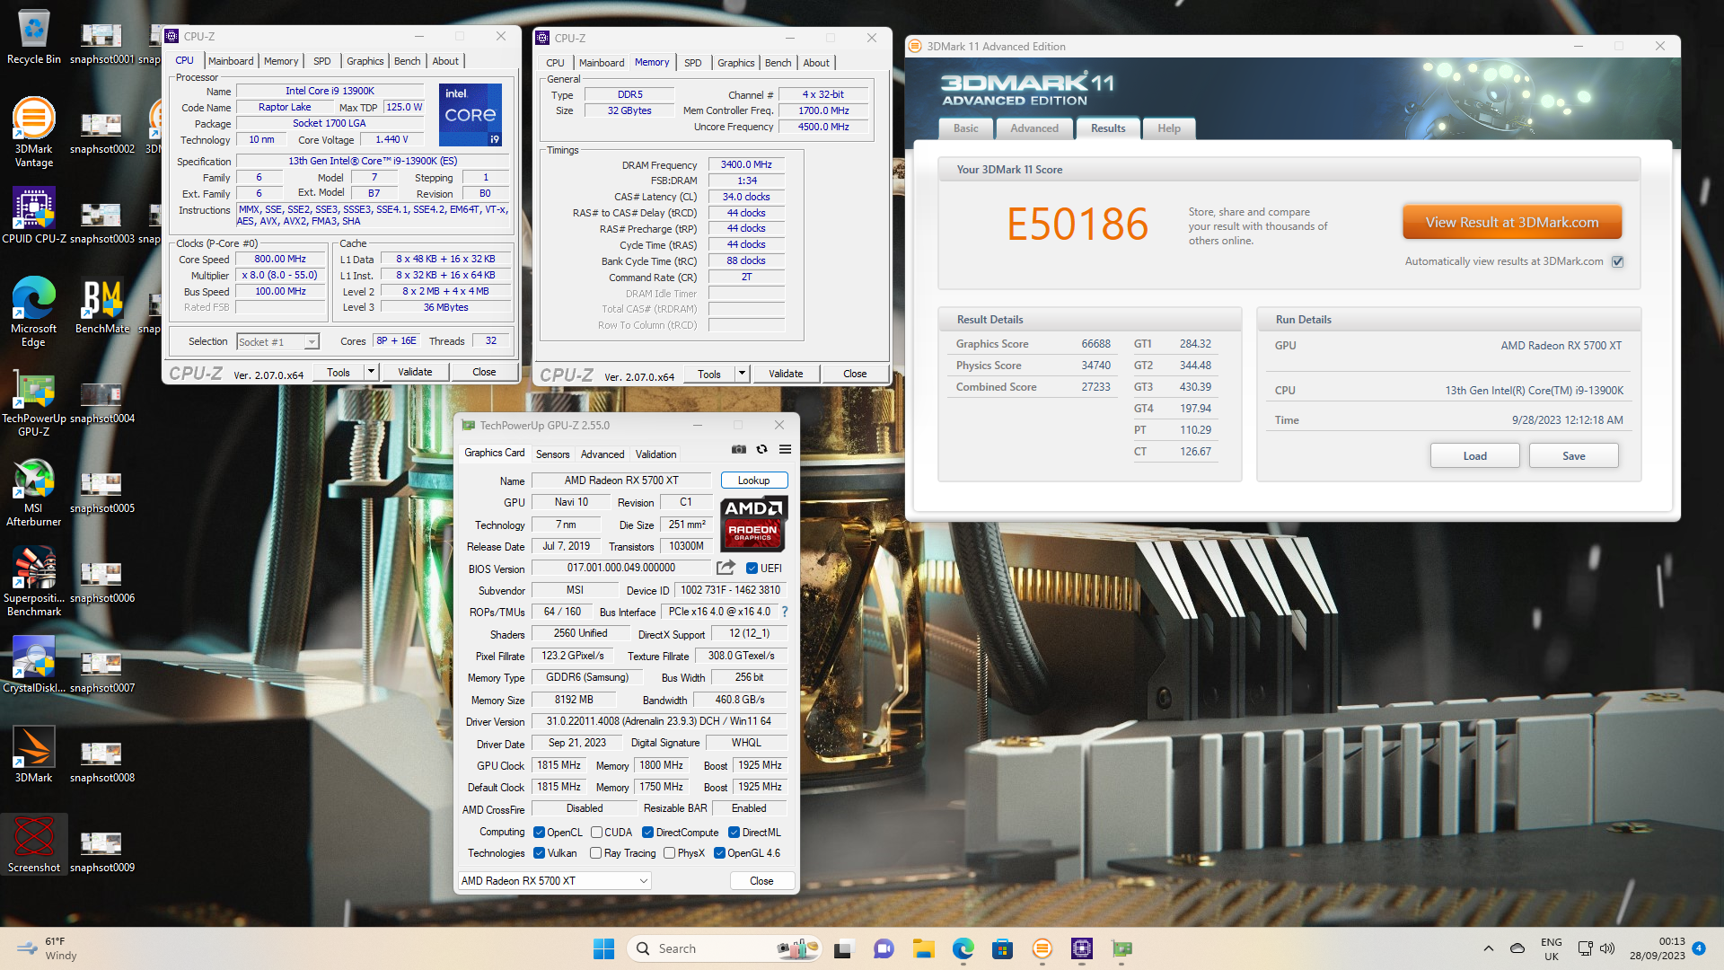Click View Result at 3DMark.com button
This screenshot has height=970, width=1724.
[1512, 223]
